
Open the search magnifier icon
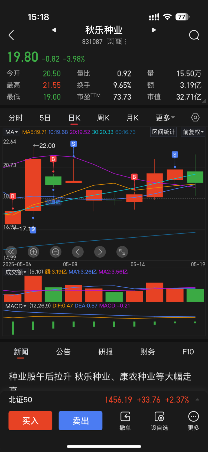point(194,35)
